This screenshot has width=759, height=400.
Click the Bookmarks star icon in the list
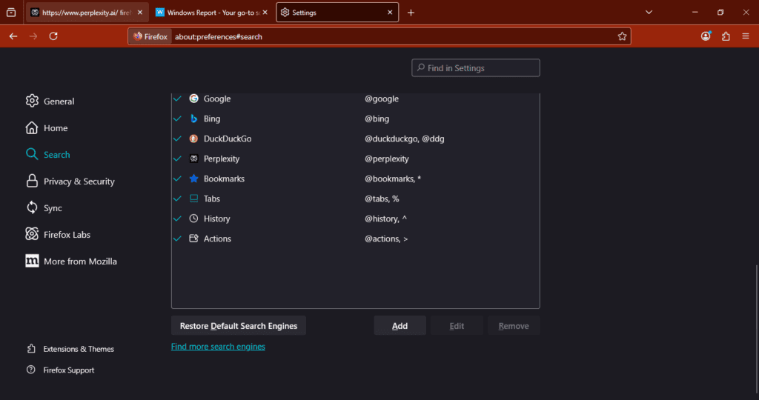pyautogui.click(x=193, y=179)
